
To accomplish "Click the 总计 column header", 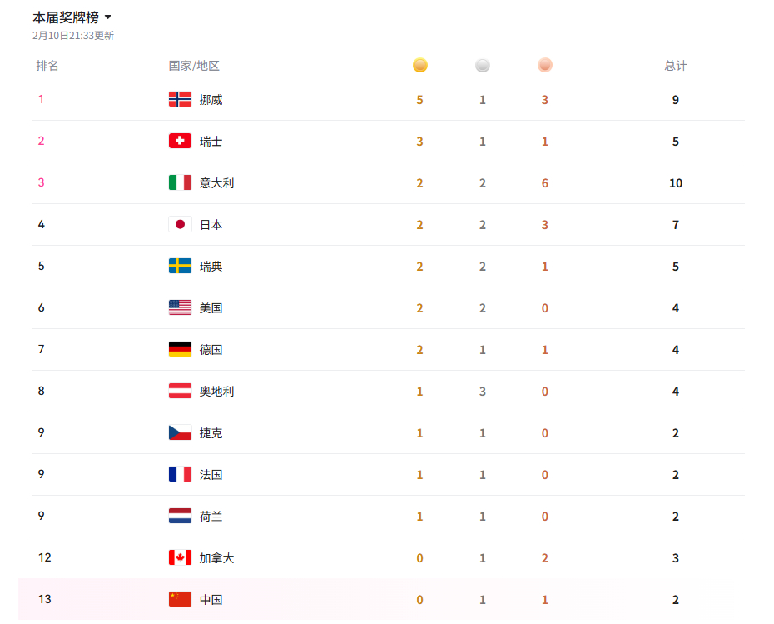I will point(676,66).
